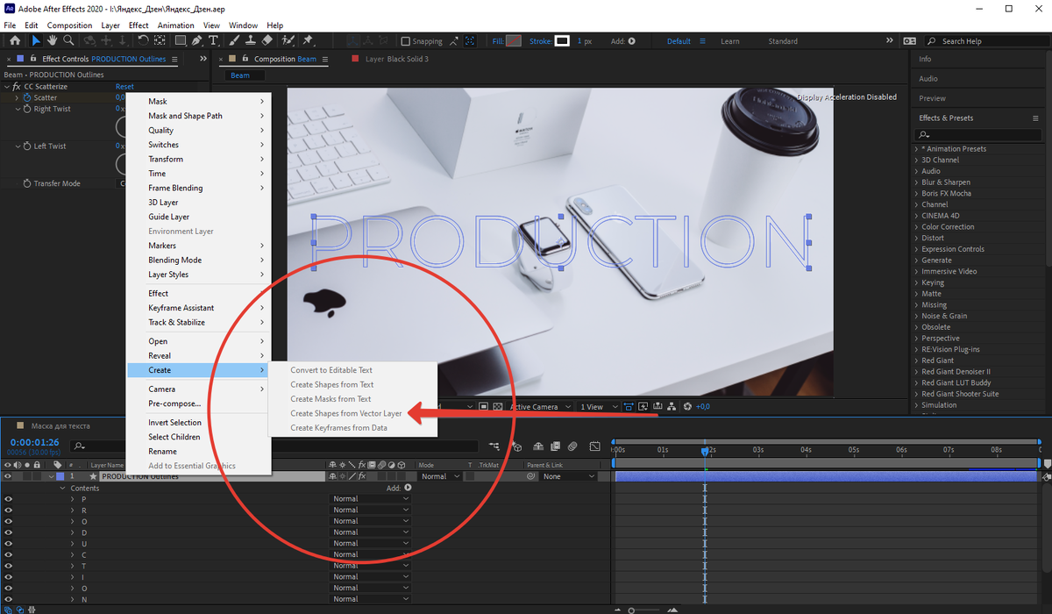Select the Roto Brush tool

288,41
